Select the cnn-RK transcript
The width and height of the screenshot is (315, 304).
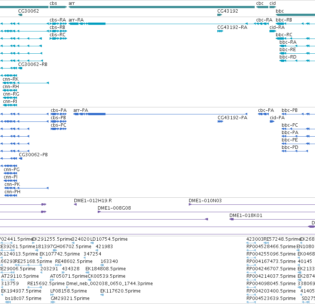[x=26, y=83]
